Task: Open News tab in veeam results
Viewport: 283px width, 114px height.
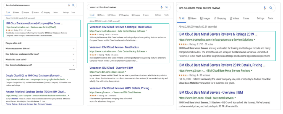Action: tap(101, 15)
